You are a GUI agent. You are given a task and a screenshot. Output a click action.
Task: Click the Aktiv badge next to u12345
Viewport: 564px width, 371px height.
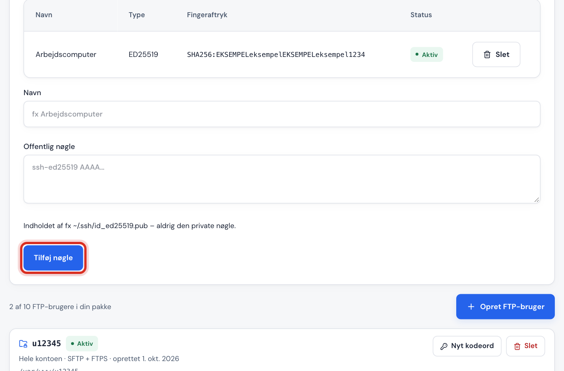[x=82, y=343]
